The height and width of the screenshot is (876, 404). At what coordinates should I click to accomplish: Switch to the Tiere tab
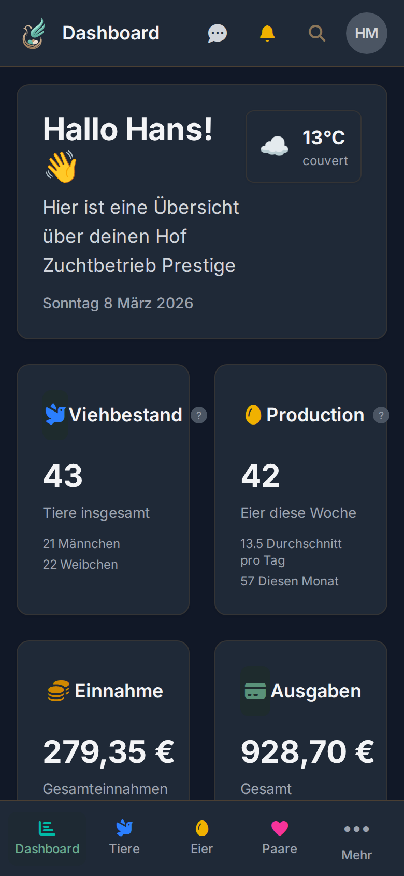pyautogui.click(x=124, y=838)
